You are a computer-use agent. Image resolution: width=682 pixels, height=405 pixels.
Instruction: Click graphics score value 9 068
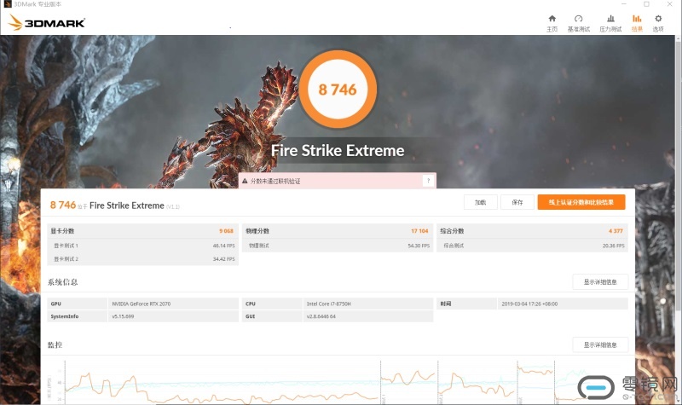pyautogui.click(x=226, y=231)
